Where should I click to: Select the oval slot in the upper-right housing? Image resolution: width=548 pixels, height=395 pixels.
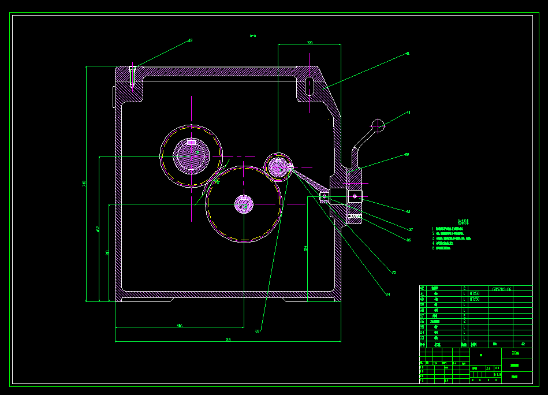pos(310,87)
